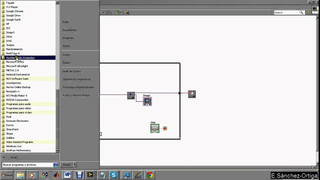Open the McAfee Family Protection folder

28,58
